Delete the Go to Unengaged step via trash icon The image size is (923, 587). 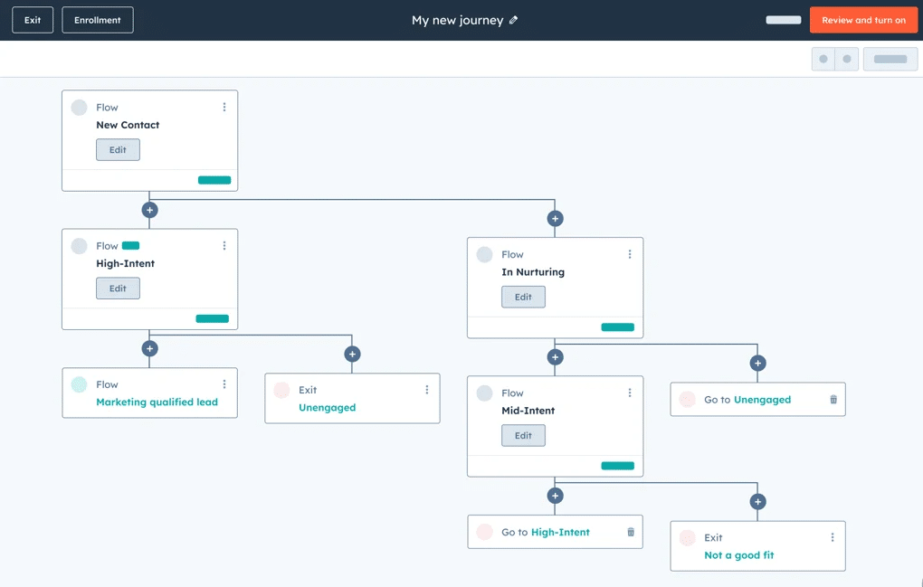tap(833, 399)
